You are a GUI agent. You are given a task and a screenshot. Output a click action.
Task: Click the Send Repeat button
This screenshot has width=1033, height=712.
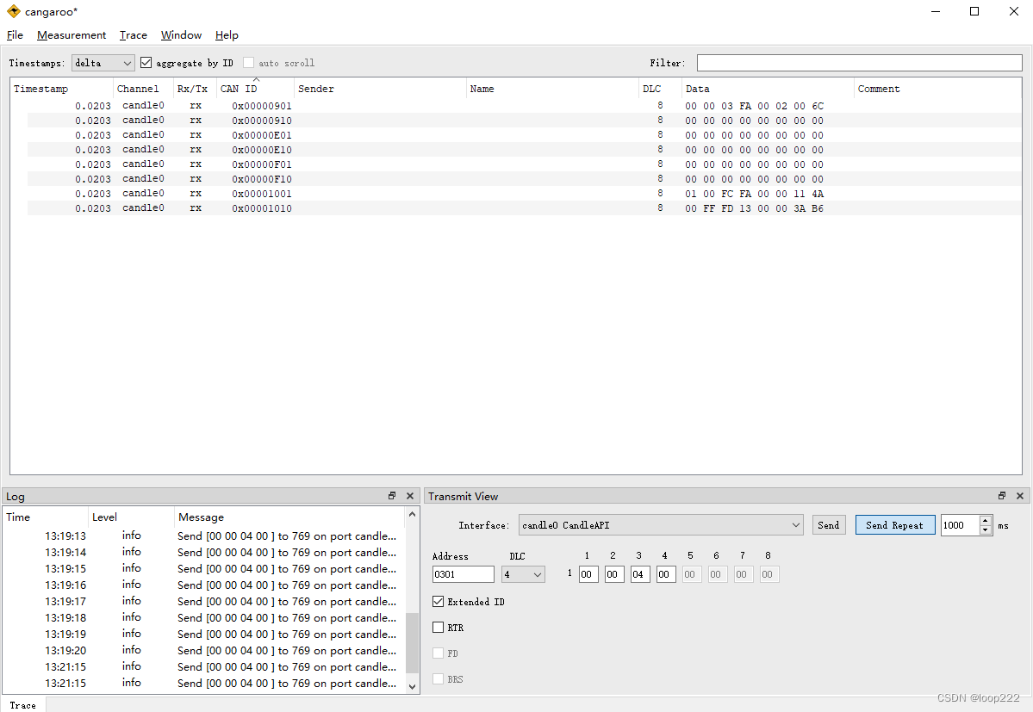point(894,525)
